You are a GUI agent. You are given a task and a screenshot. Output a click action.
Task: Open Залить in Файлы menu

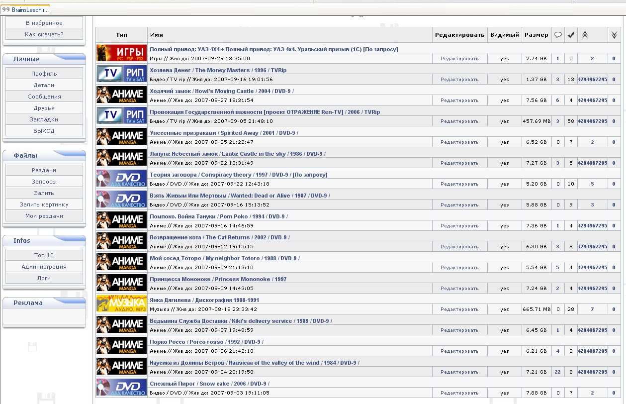tap(44, 193)
